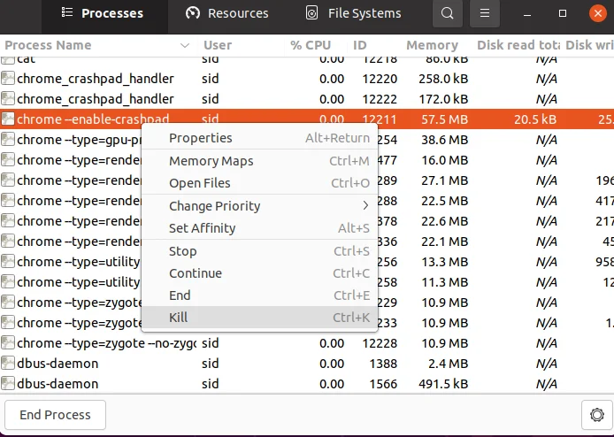614x437 pixels.
Task: Sort by the Memory column header
Action: 433,45
